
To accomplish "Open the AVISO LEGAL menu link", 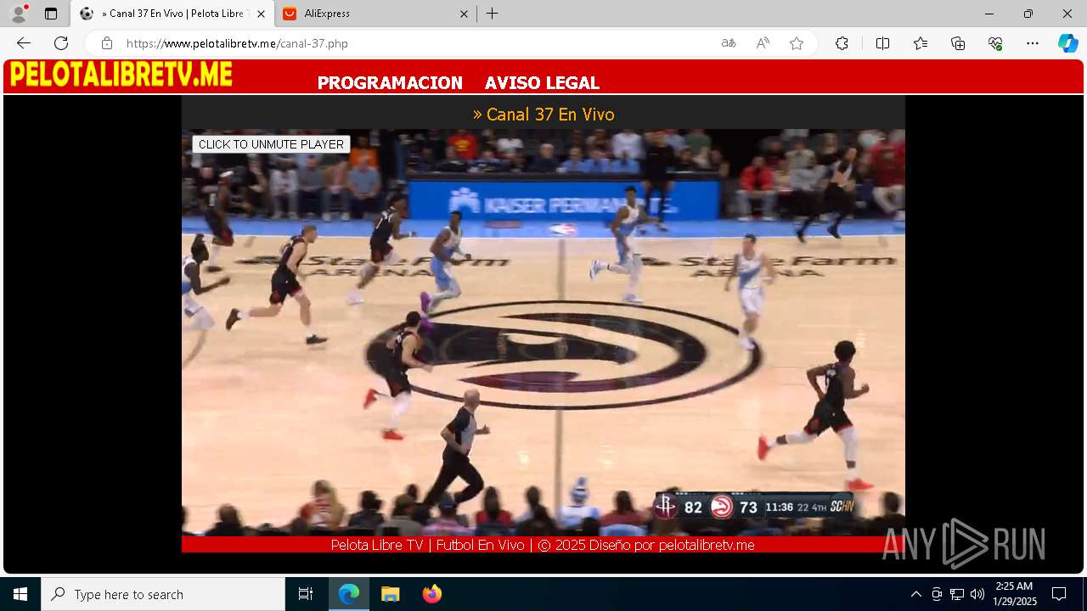I will 542,83.
